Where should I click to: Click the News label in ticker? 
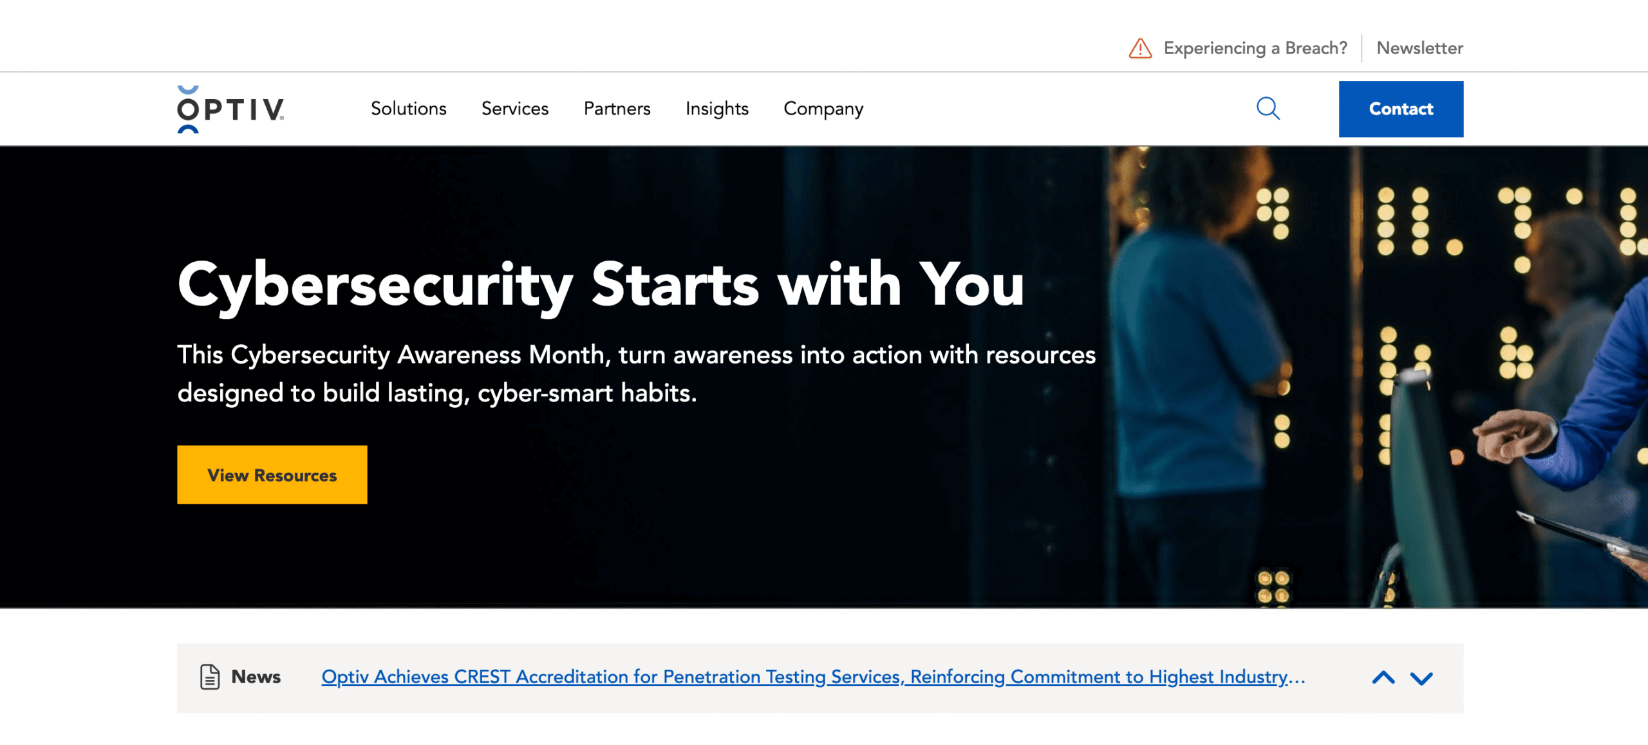256,677
